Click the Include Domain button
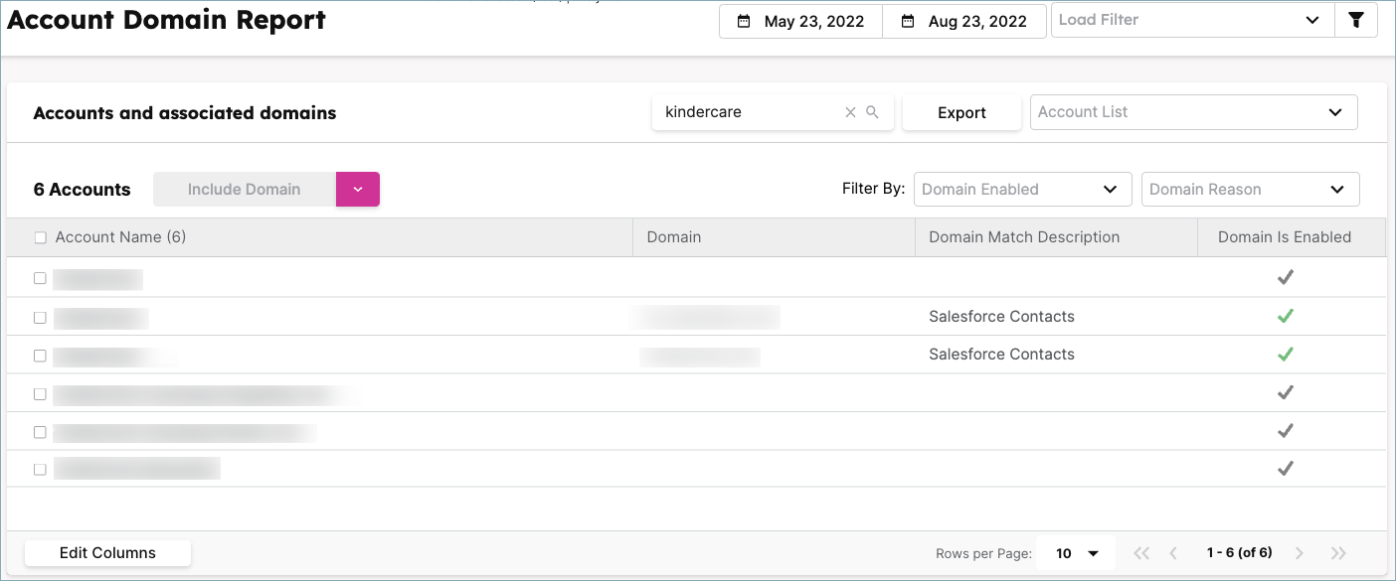 (x=245, y=190)
